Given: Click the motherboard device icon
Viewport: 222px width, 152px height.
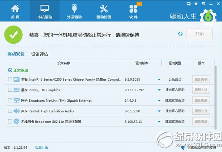Looking at the screenshot, I should click(x=16, y=79).
